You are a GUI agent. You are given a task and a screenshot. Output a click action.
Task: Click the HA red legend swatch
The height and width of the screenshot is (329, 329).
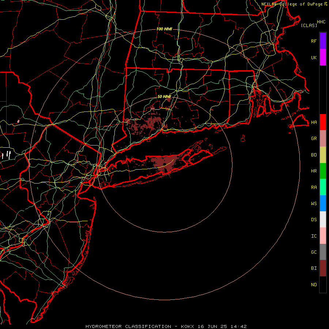tap(323, 122)
